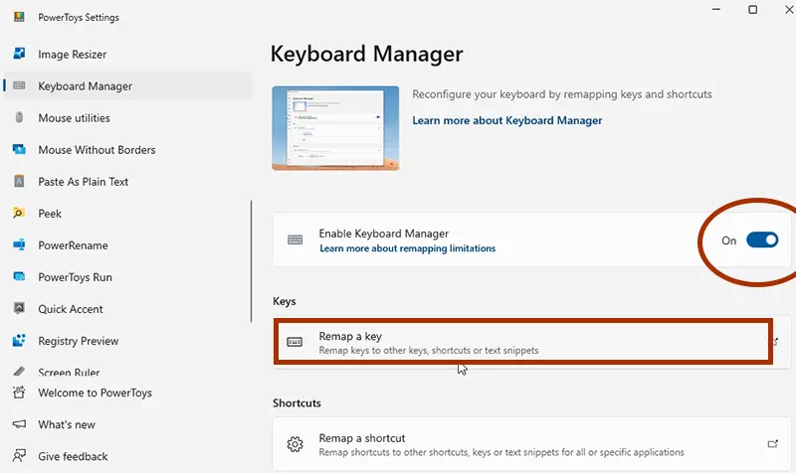Go to Screen Ruler page
The height and width of the screenshot is (473, 796).
pos(127,372)
